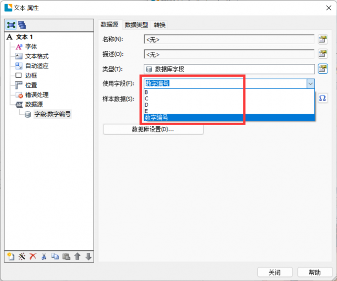
Task: Choose field D from dropdown list
Action: 229,105
